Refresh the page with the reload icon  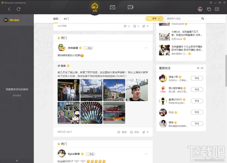18,9
